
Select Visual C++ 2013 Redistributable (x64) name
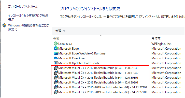click(x=98, y=78)
